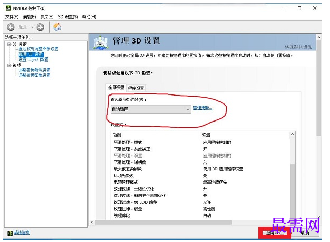The height and width of the screenshot is (242, 330).
Task: Select 通过预览调整图像设置 in the tree
Action: tap(38, 49)
